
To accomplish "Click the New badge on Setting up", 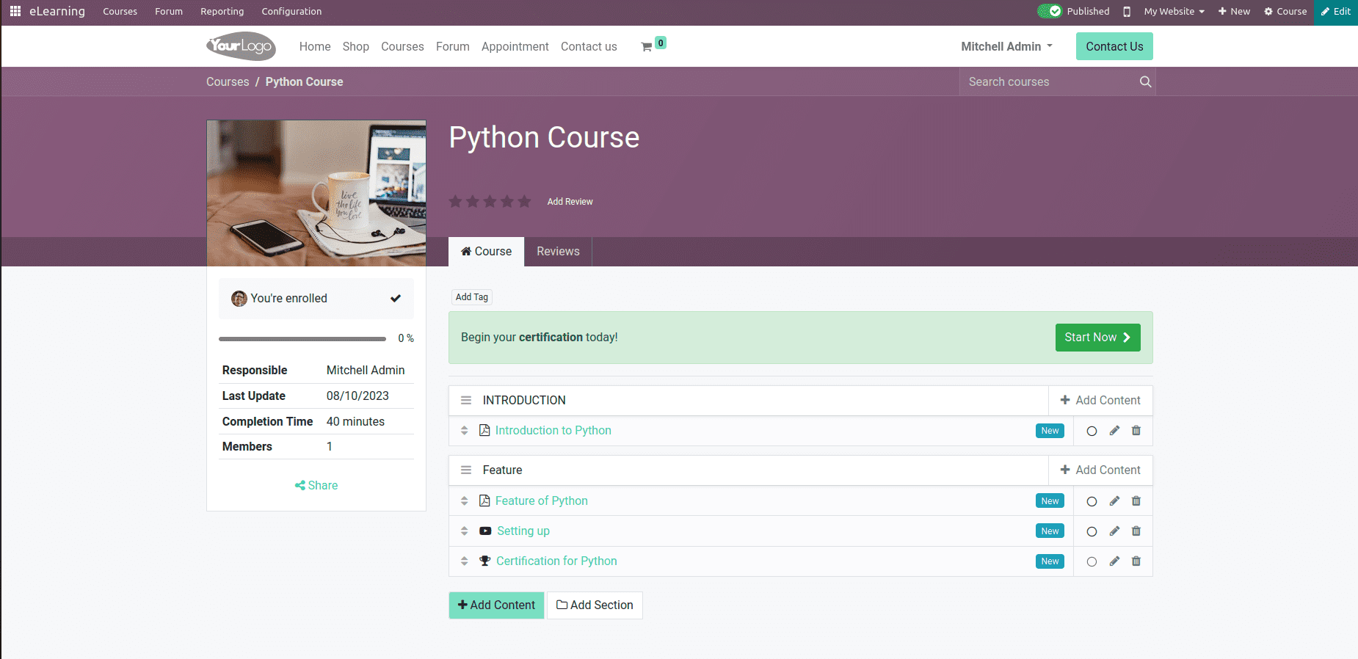I will (x=1050, y=531).
